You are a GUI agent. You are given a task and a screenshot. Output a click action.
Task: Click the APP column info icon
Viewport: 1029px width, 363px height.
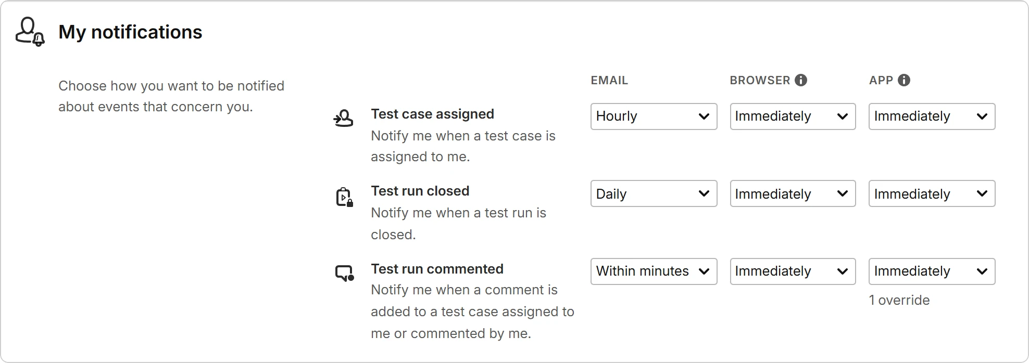[905, 80]
